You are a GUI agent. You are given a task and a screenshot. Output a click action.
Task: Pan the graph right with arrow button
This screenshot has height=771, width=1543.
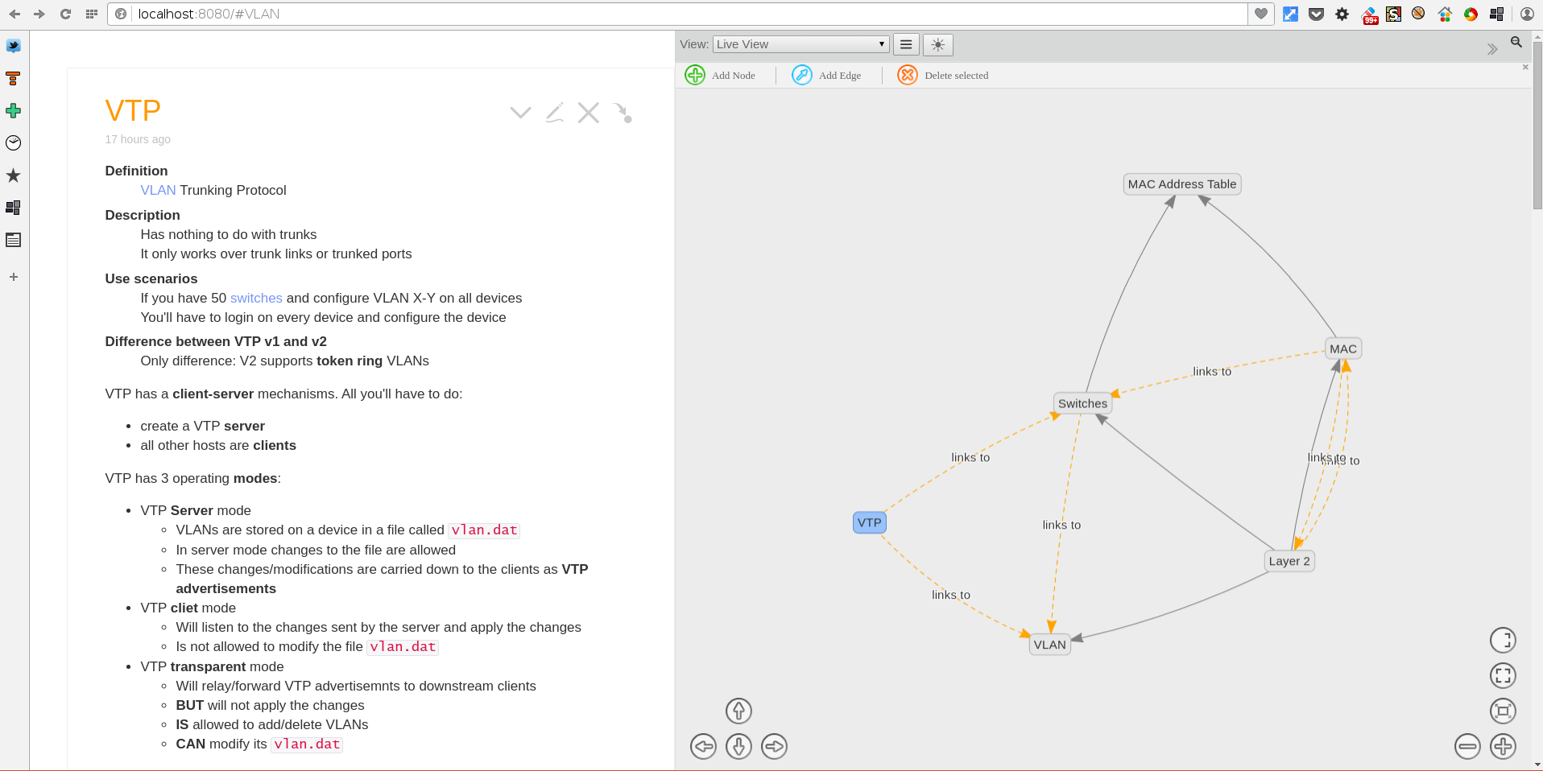[774, 746]
